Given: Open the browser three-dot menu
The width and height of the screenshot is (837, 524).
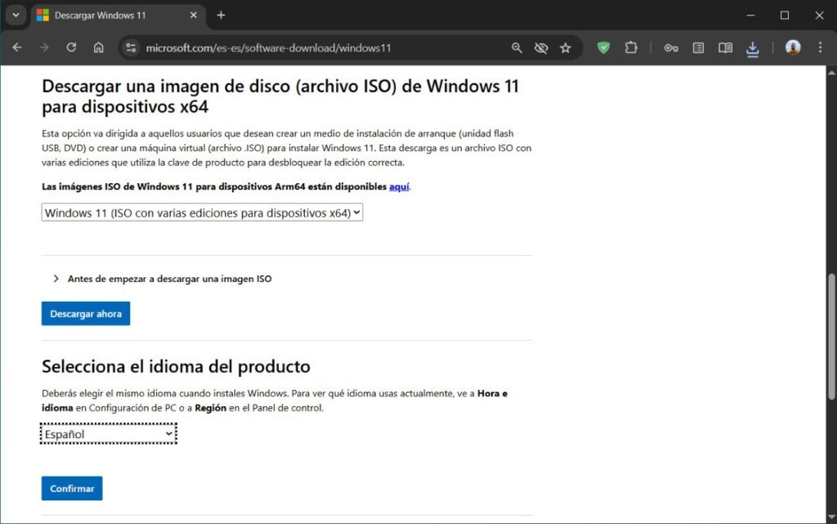Looking at the screenshot, I should pos(821,47).
